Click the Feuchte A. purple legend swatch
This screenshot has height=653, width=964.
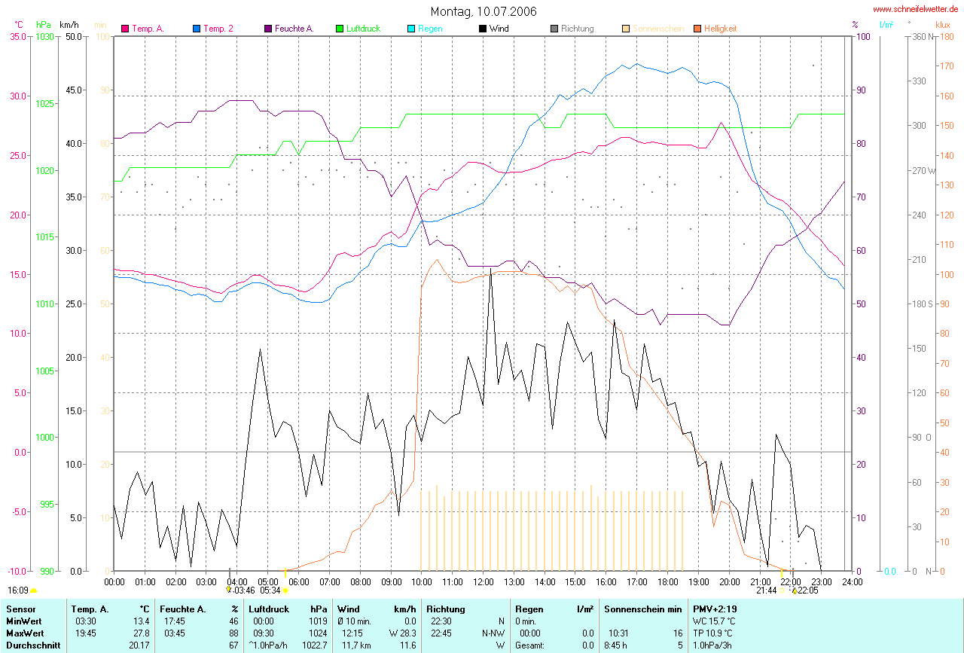coord(268,29)
